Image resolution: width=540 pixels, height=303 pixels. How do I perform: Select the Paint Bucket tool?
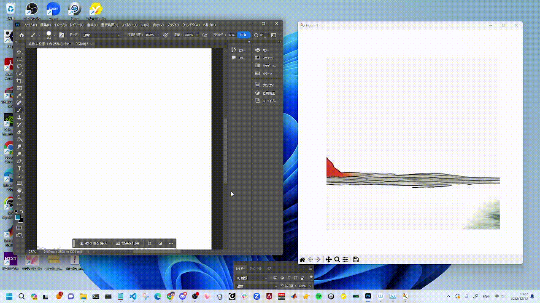pyautogui.click(x=19, y=139)
